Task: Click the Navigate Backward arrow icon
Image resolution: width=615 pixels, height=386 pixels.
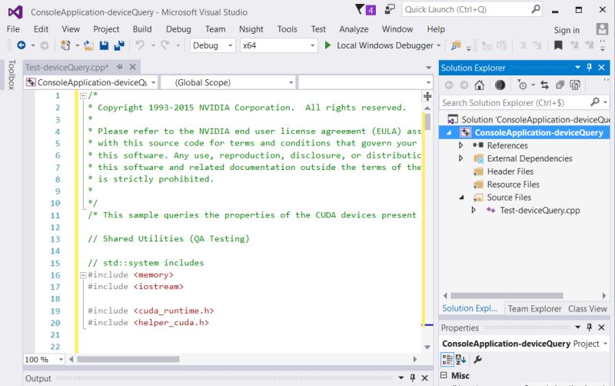Action: pos(22,45)
